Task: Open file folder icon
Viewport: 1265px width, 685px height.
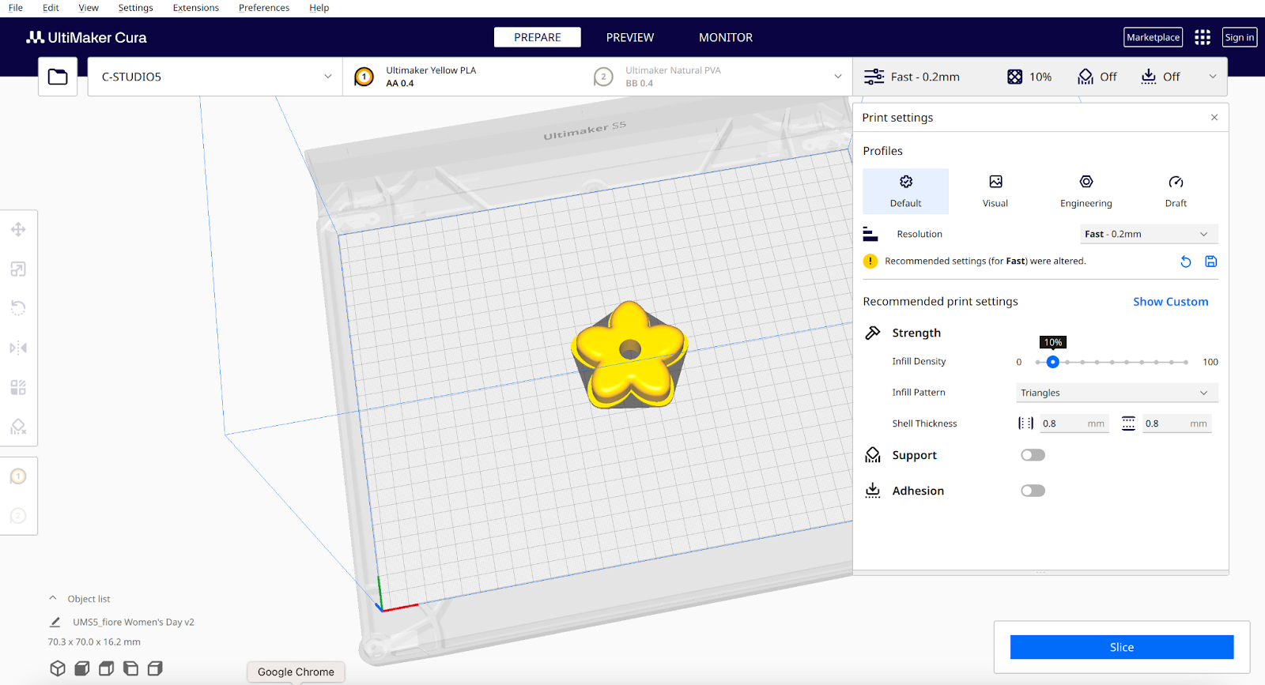Action: coord(58,77)
